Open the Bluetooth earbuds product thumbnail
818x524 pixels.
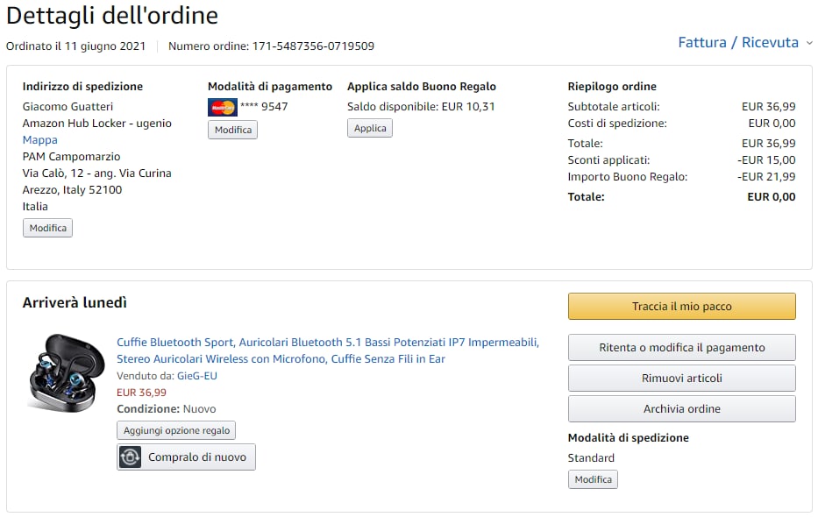tap(66, 372)
